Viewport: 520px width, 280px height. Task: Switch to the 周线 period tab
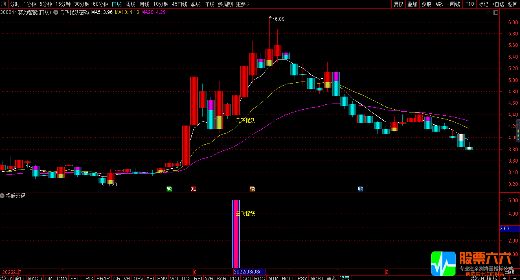(x=130, y=4)
